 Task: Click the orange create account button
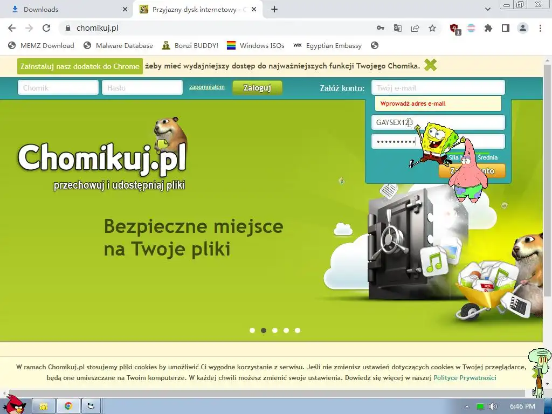(x=472, y=171)
